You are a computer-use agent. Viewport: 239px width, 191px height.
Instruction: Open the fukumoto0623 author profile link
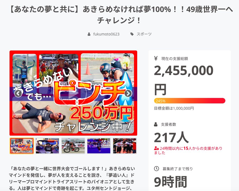[x=106, y=34]
